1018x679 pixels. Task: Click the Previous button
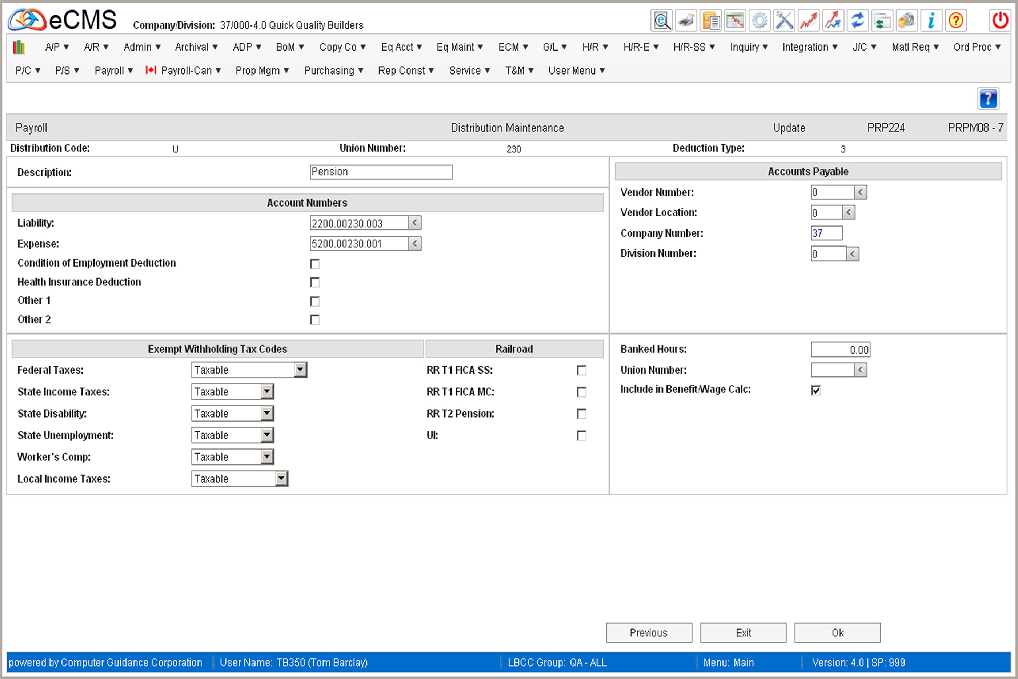(649, 633)
